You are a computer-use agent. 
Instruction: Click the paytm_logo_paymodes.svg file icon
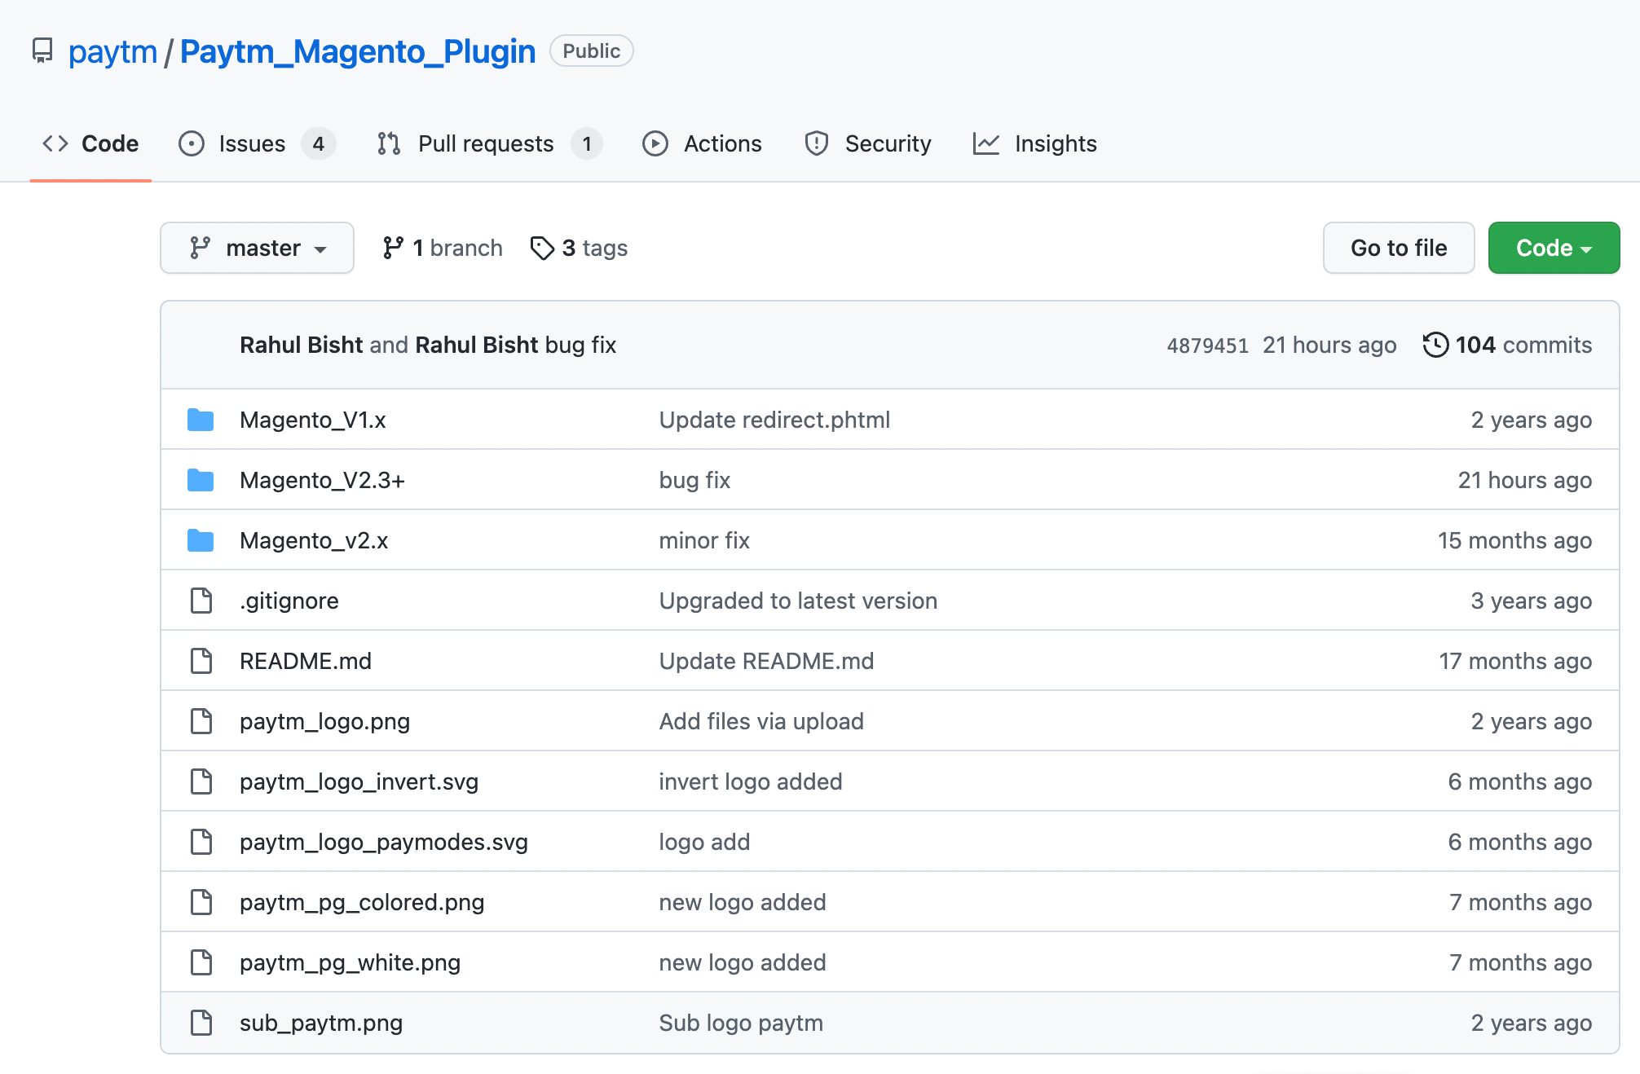point(201,842)
